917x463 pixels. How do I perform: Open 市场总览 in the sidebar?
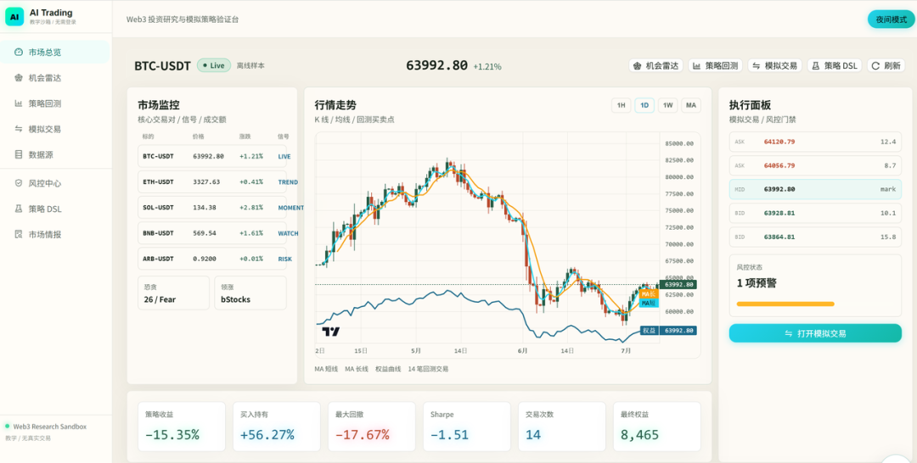(54, 52)
